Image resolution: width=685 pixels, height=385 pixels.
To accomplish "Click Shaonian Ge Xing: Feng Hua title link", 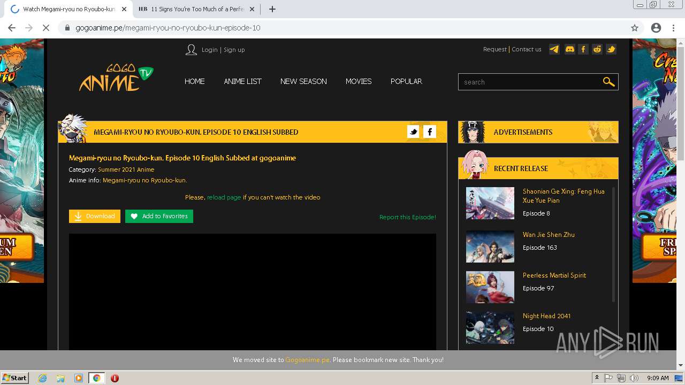I will click(564, 196).
